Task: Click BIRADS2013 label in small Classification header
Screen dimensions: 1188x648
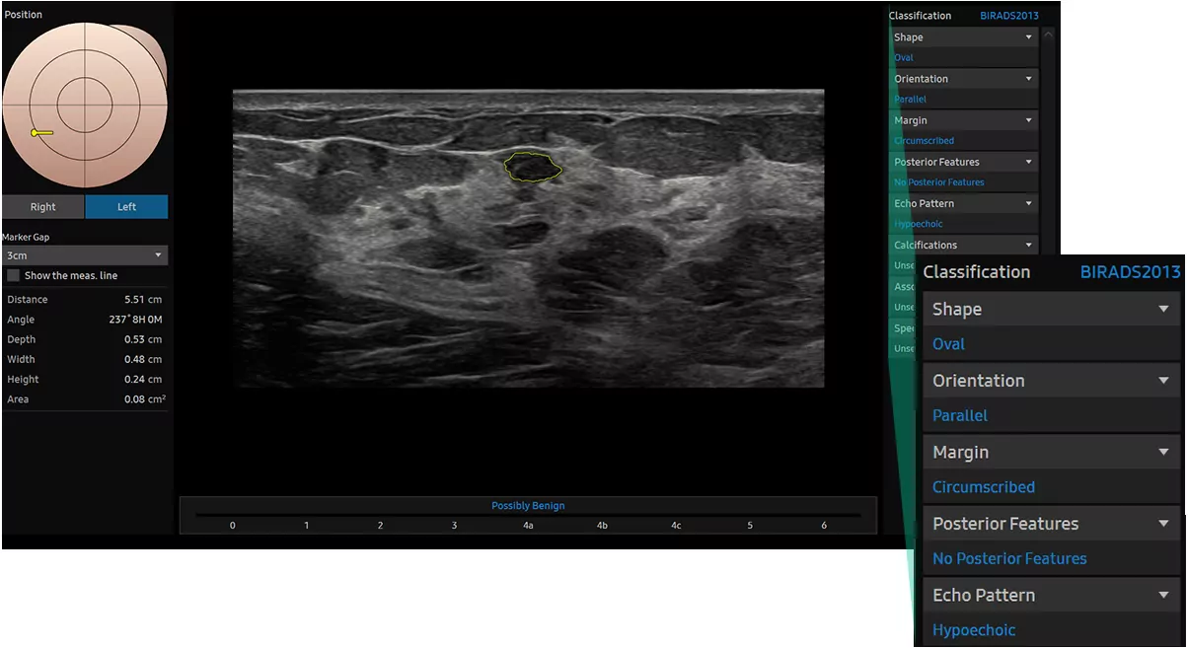Action: pyautogui.click(x=1008, y=16)
